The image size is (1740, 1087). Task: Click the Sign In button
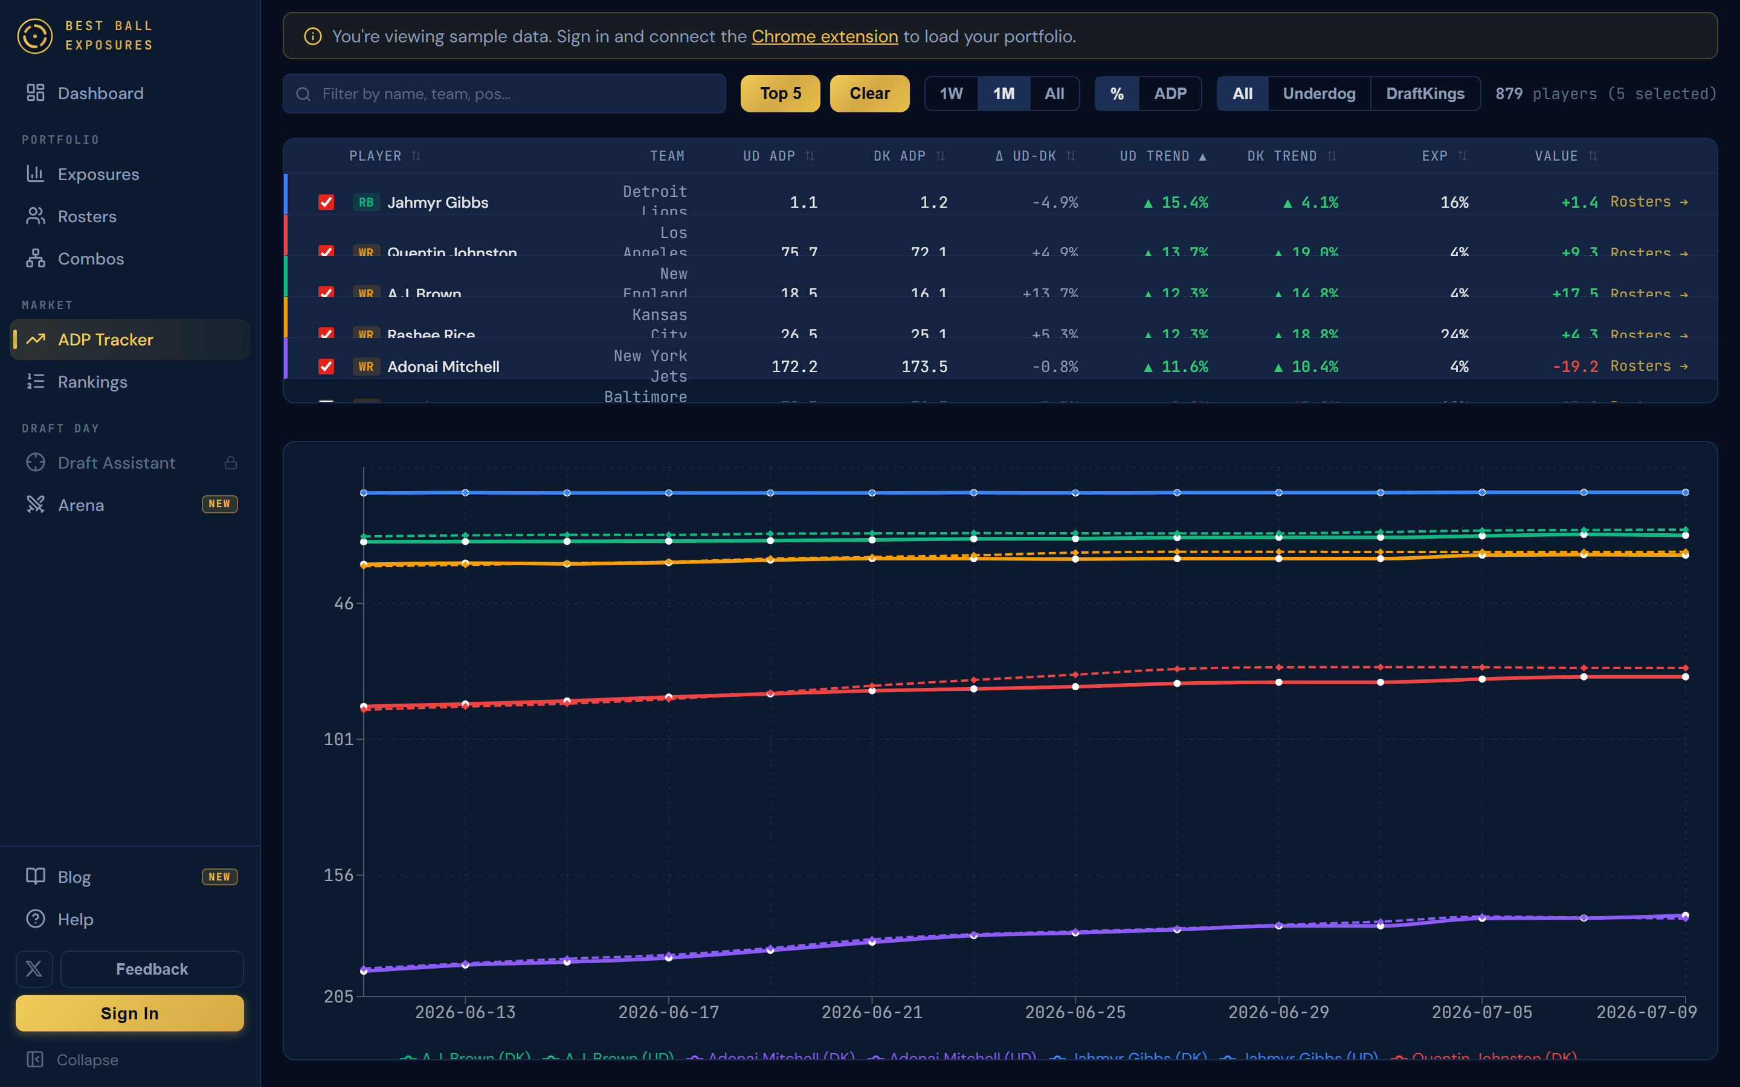[x=129, y=1013]
